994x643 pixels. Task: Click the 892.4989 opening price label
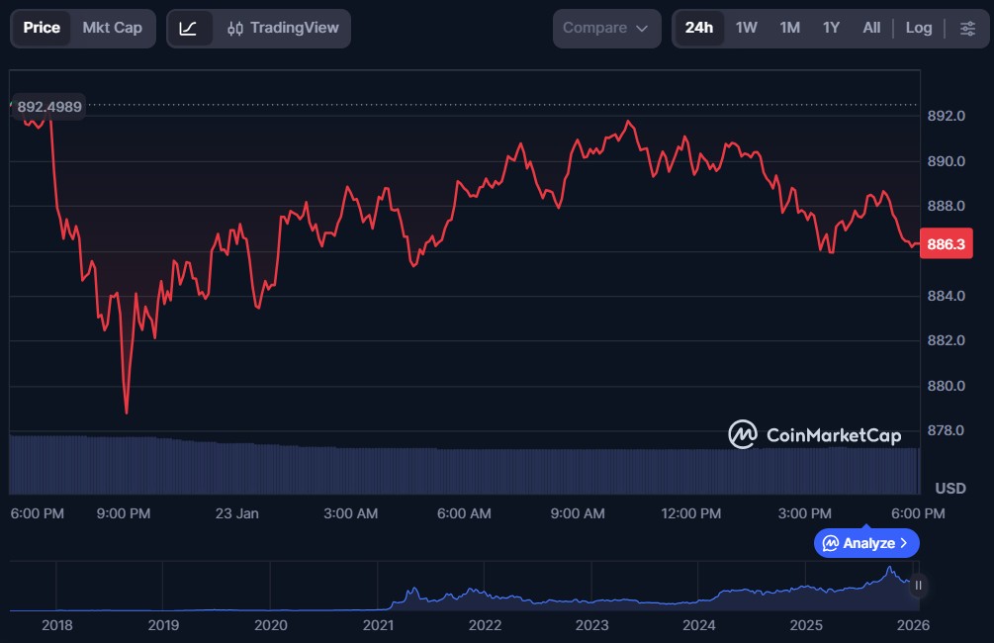(48, 106)
